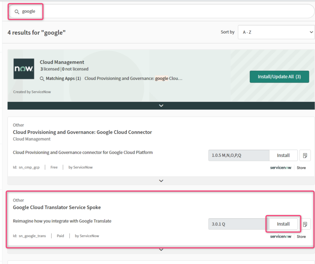The height and width of the screenshot is (264, 315).
Task: Click the Matching Apps magnifier icon
Action: tap(42, 79)
